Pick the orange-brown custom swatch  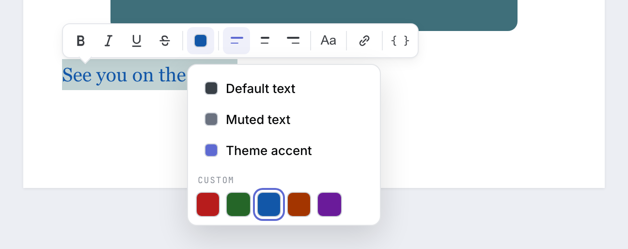299,204
